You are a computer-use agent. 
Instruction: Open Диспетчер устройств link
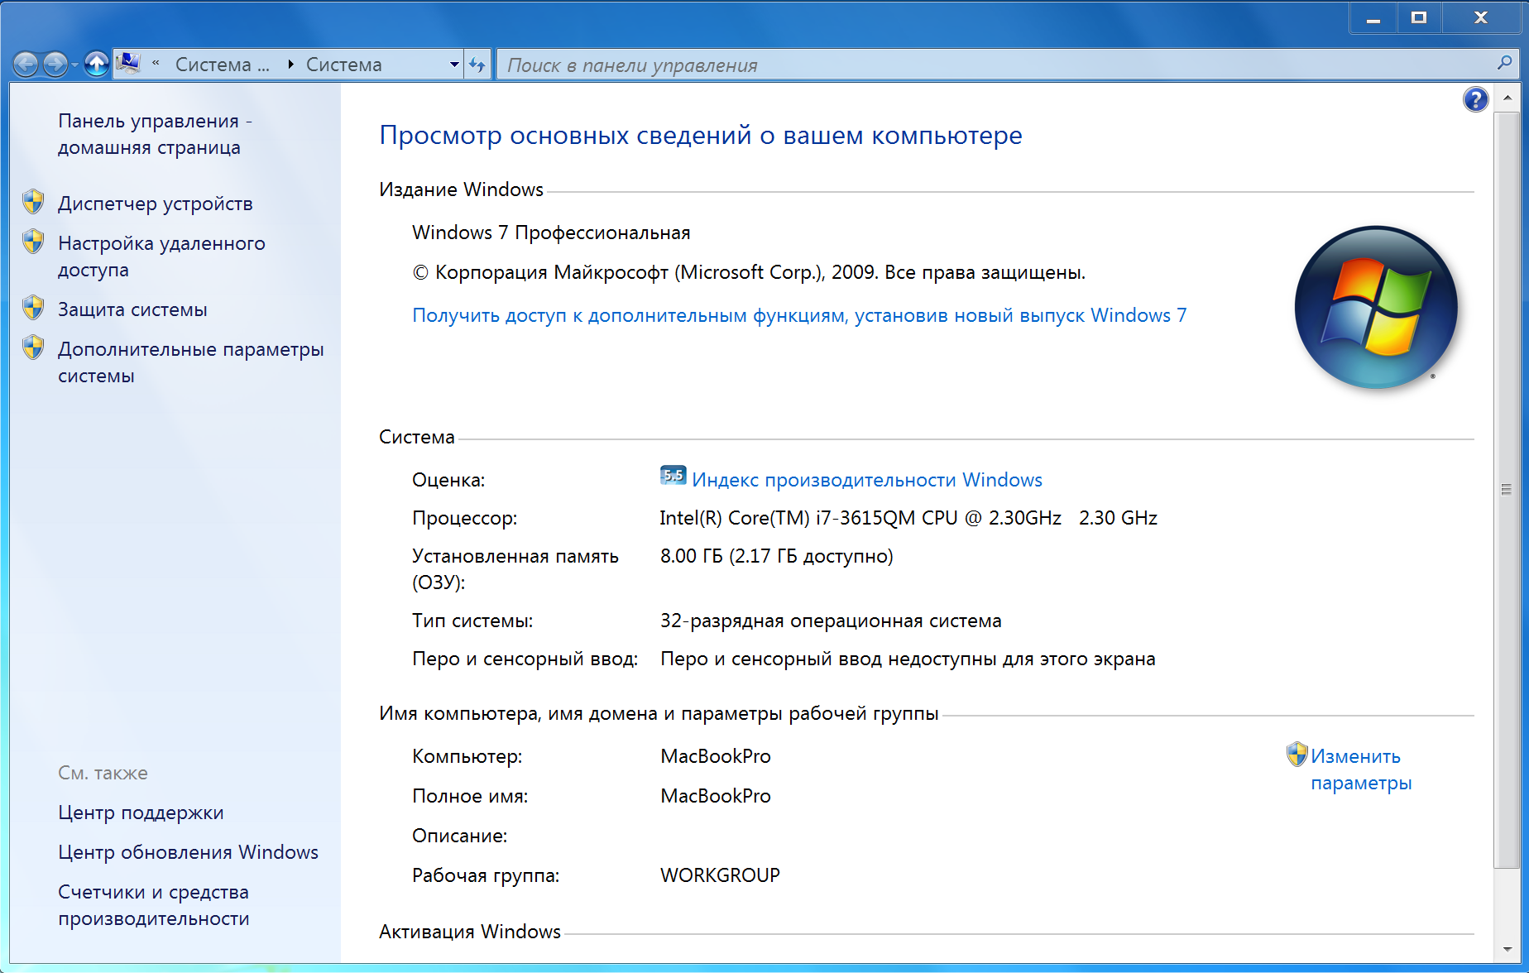[x=156, y=204]
